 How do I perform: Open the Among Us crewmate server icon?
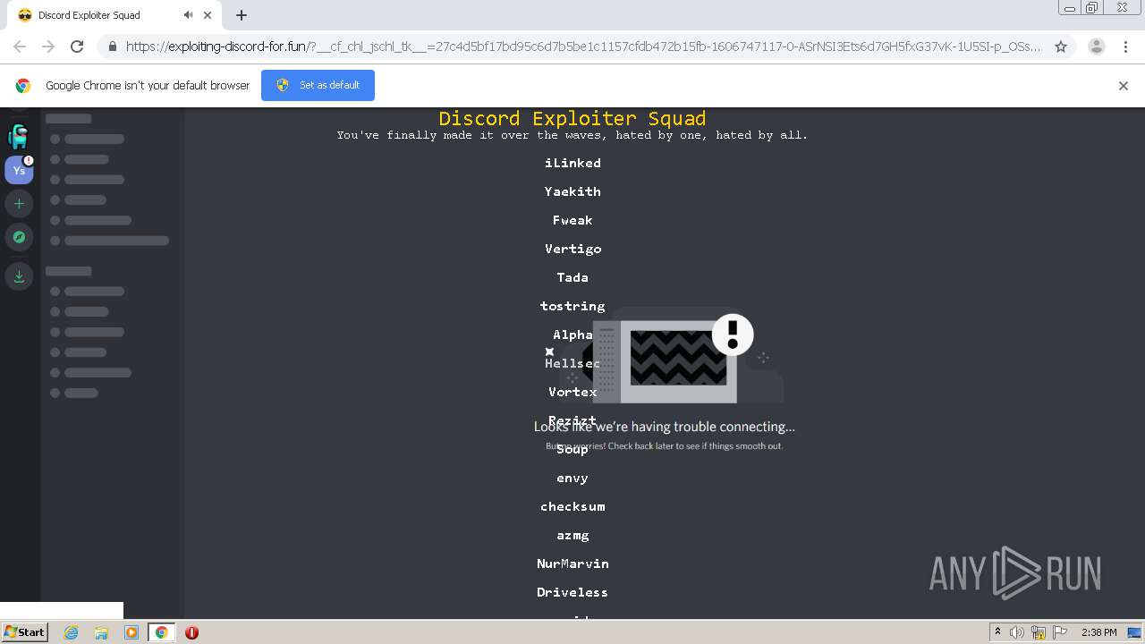(x=19, y=136)
